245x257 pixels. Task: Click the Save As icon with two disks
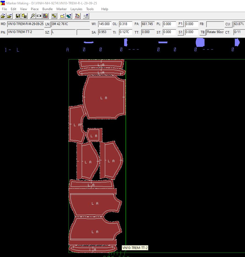(24, 16)
